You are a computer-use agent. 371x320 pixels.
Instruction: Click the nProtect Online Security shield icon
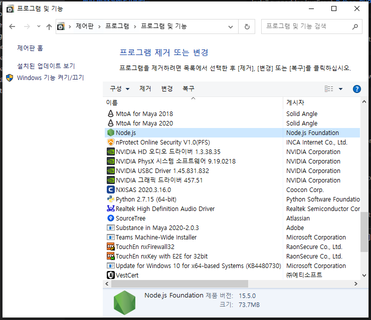click(110, 142)
